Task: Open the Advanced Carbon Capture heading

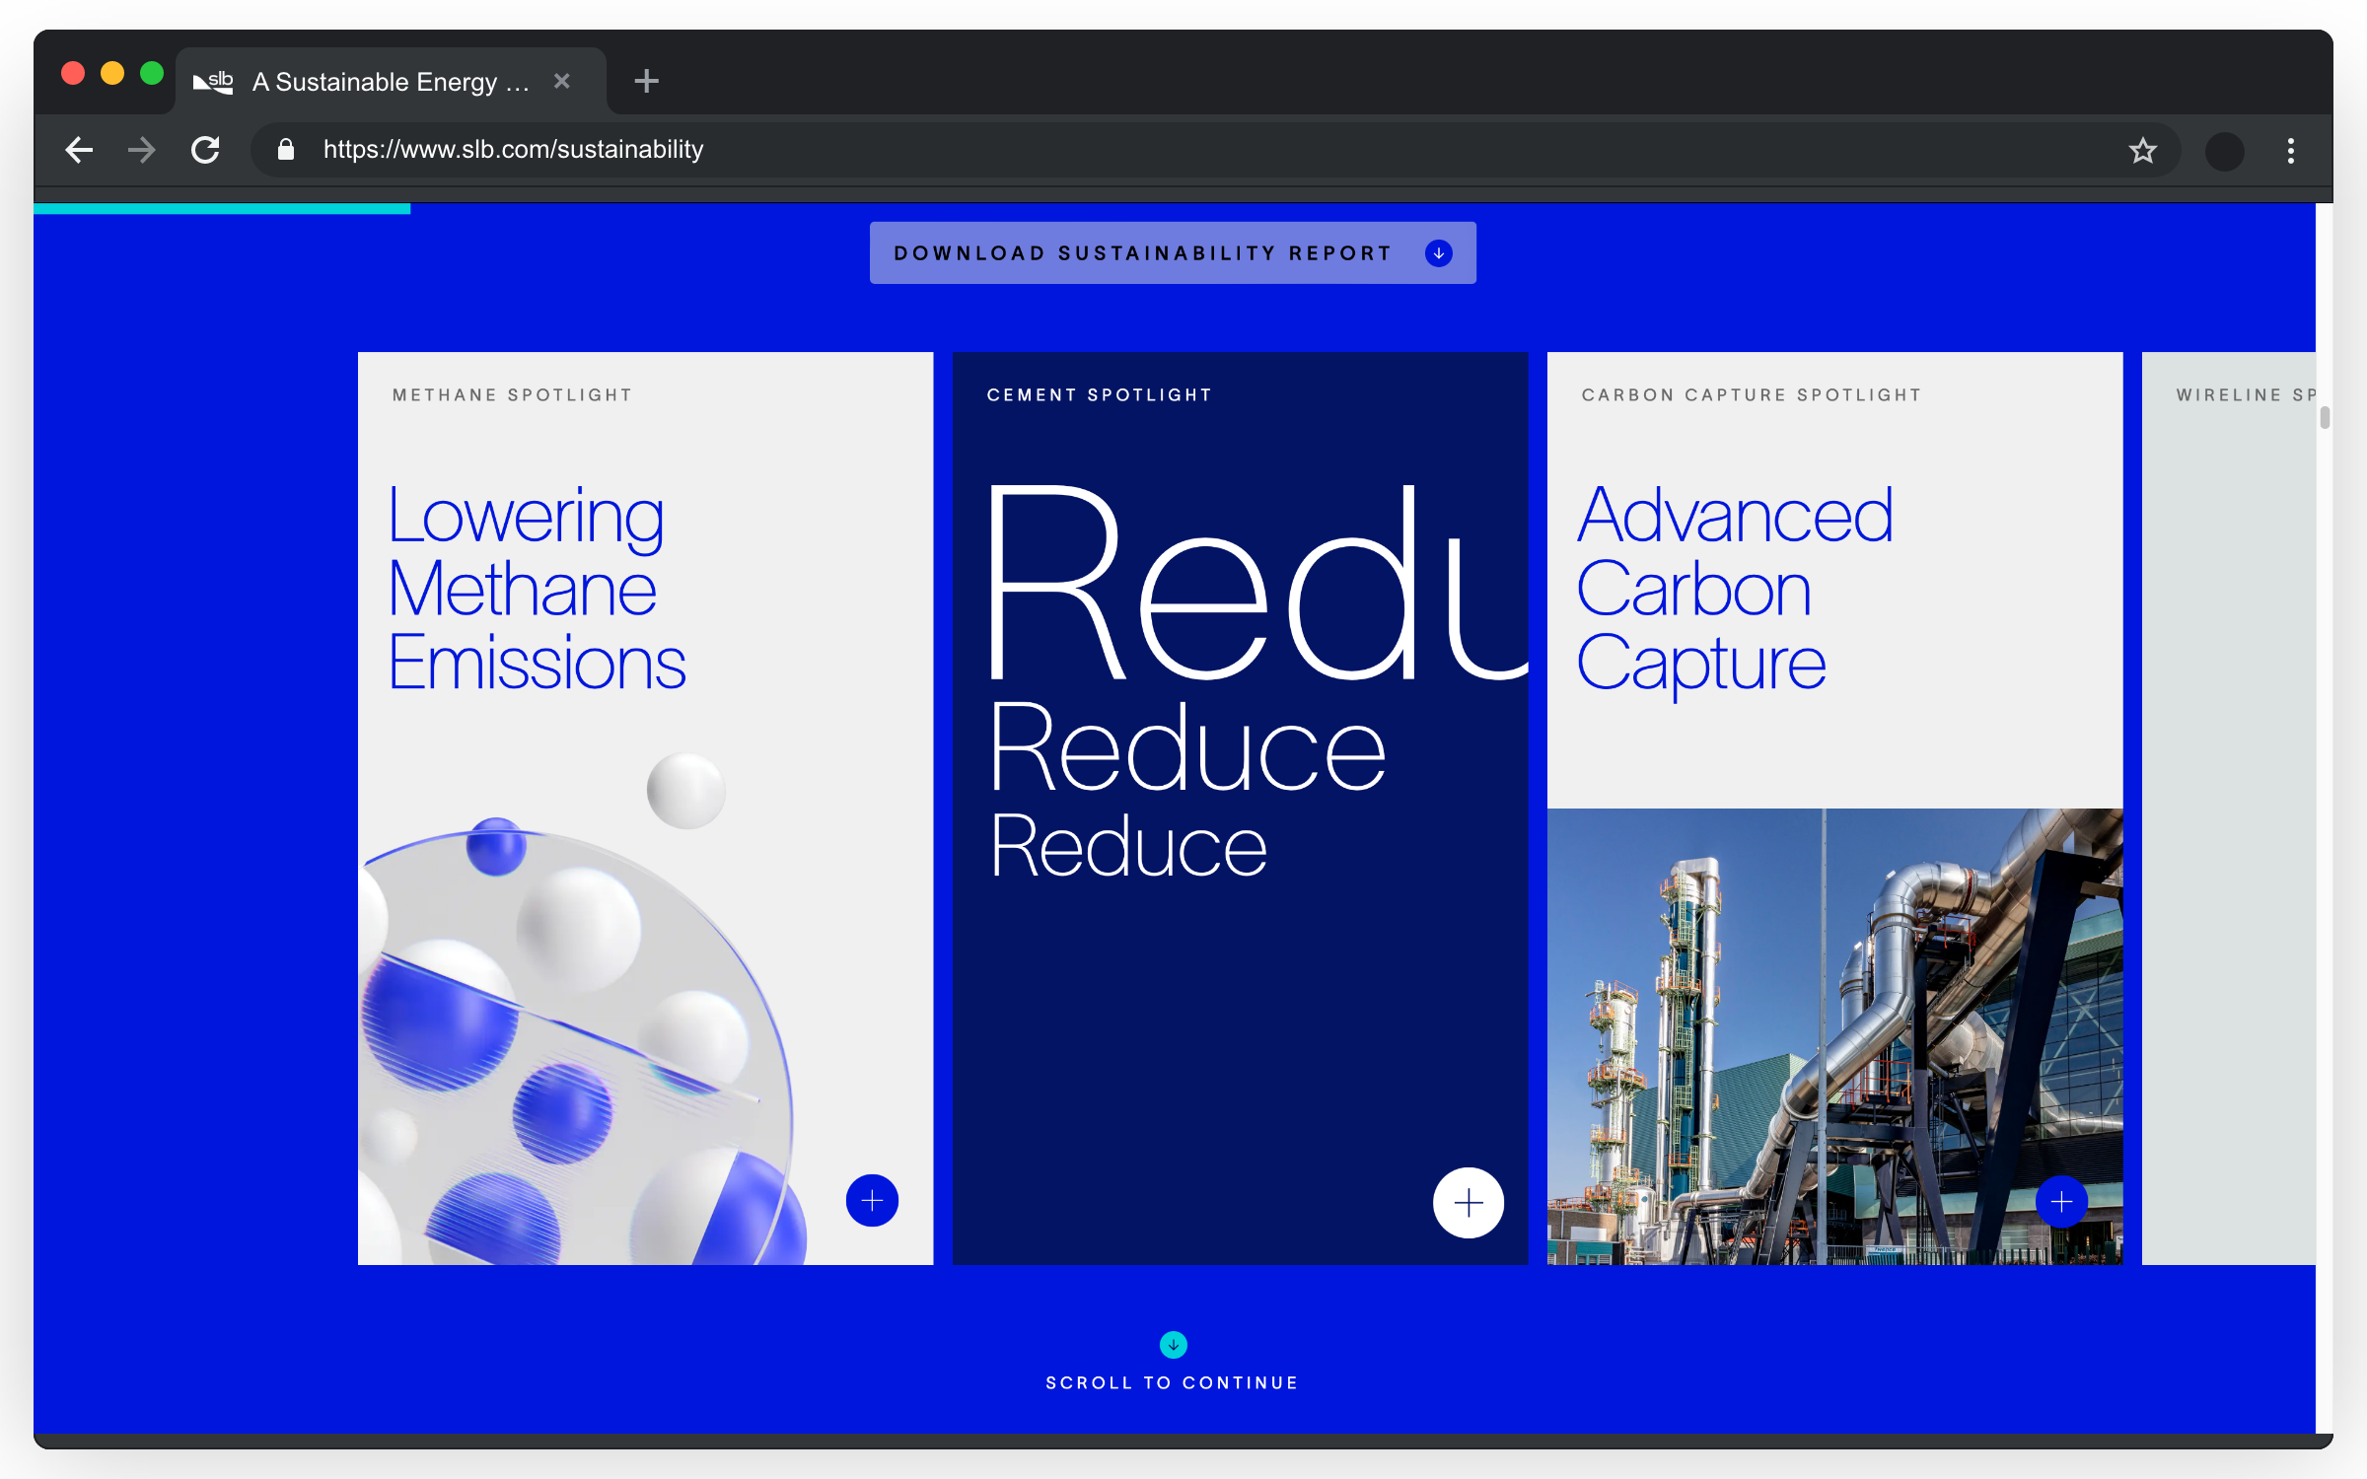Action: coord(1734,588)
